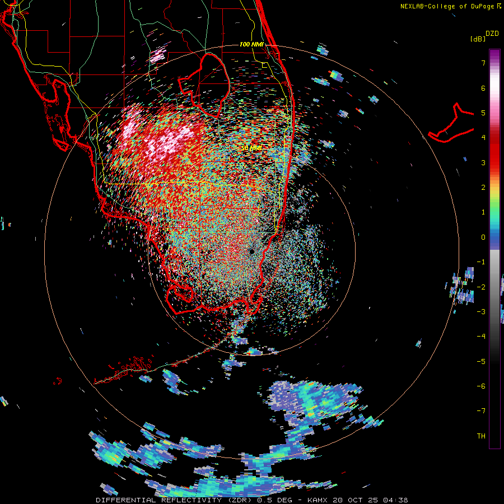This screenshot has height=504, width=504.
Task: Click the TH threshold scale label
Action: (481, 436)
